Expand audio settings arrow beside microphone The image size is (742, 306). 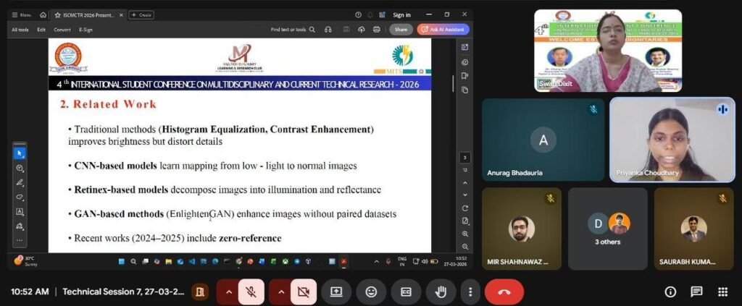click(x=228, y=292)
